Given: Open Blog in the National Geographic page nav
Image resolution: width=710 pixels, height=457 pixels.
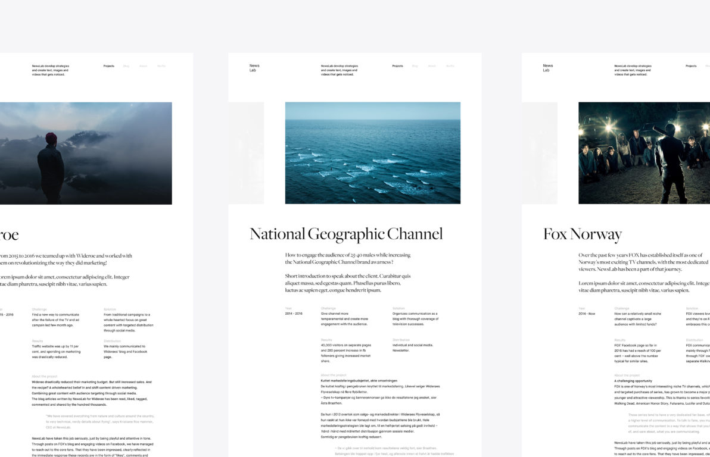Looking at the screenshot, I should coord(415,66).
